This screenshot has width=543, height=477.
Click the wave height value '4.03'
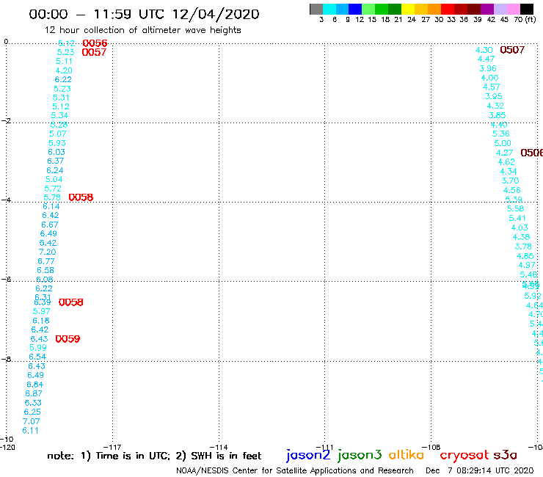520,227
